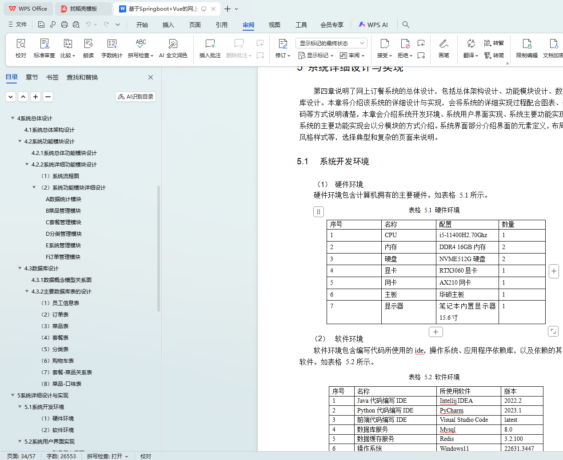
Task: Click the table move handle icon
Action: click(x=319, y=212)
